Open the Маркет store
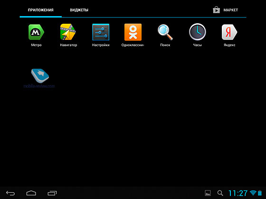 pyautogui.click(x=226, y=10)
